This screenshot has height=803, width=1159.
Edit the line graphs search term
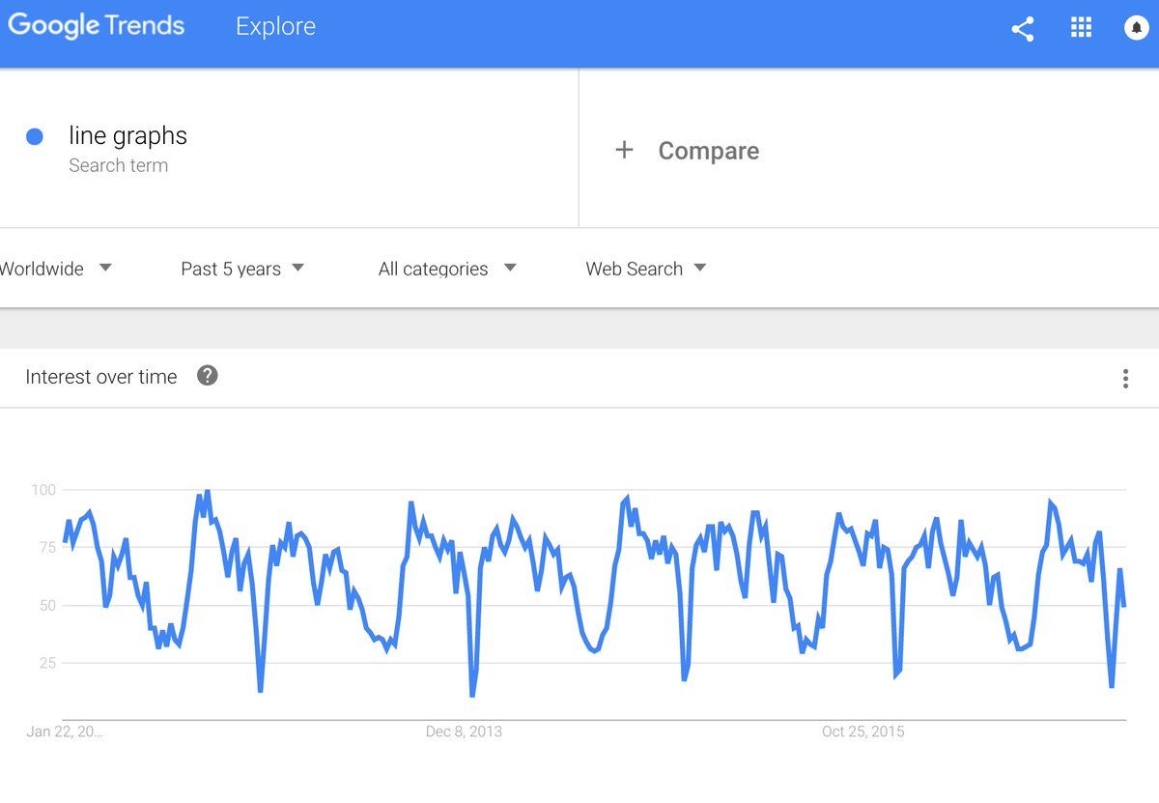click(x=127, y=136)
